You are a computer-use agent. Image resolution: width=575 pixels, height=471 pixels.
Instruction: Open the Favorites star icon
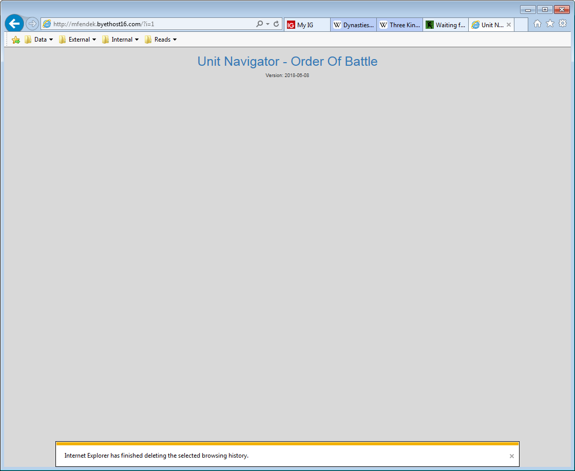pyautogui.click(x=550, y=24)
